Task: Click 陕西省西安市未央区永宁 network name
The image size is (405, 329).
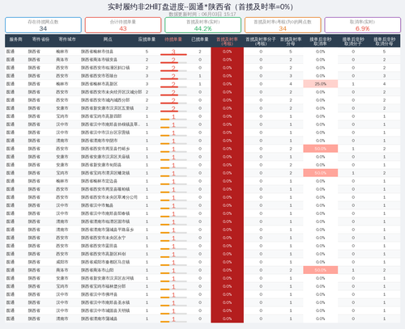Action: (x=104, y=238)
